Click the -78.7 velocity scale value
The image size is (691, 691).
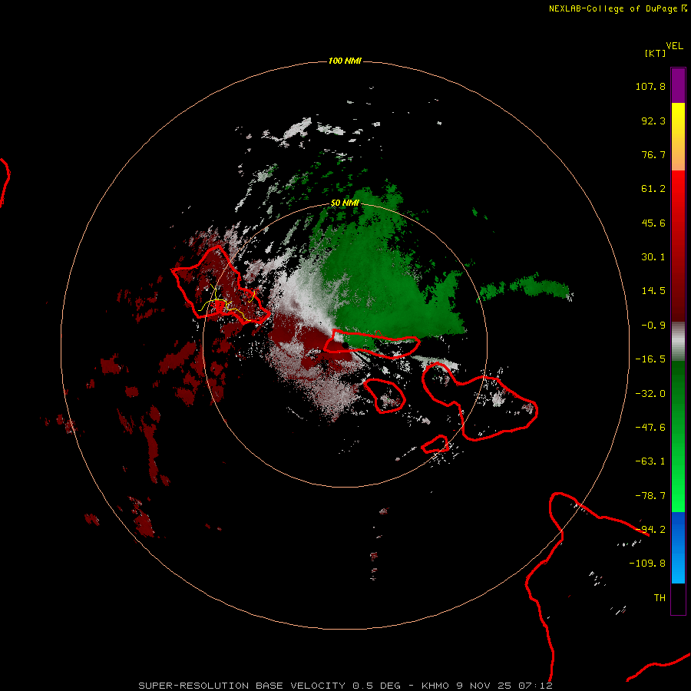pos(650,496)
